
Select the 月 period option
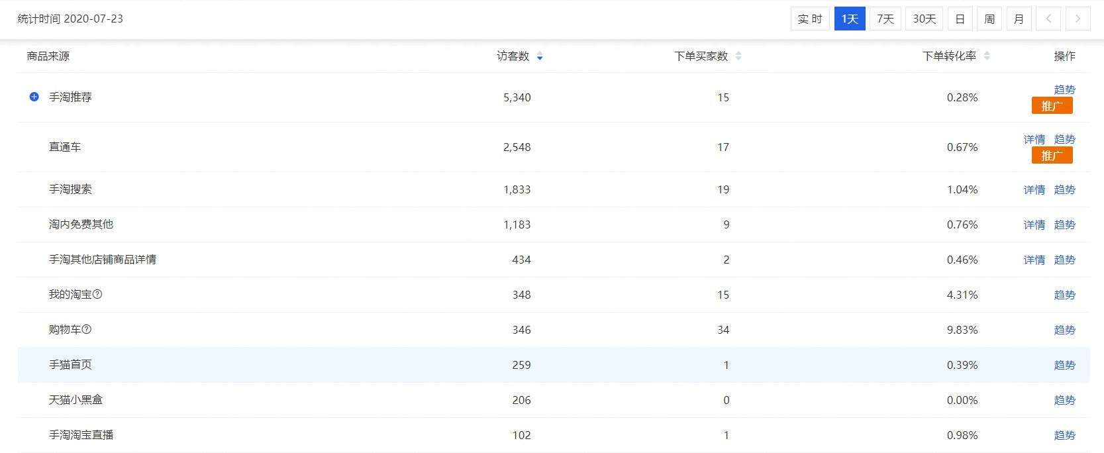pos(1019,19)
